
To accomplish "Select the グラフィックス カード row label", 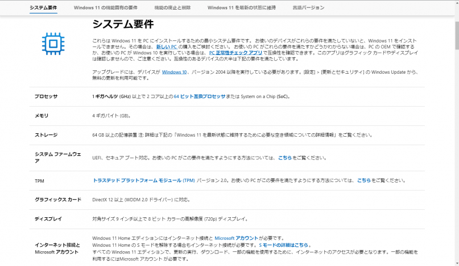I will tap(58, 200).
